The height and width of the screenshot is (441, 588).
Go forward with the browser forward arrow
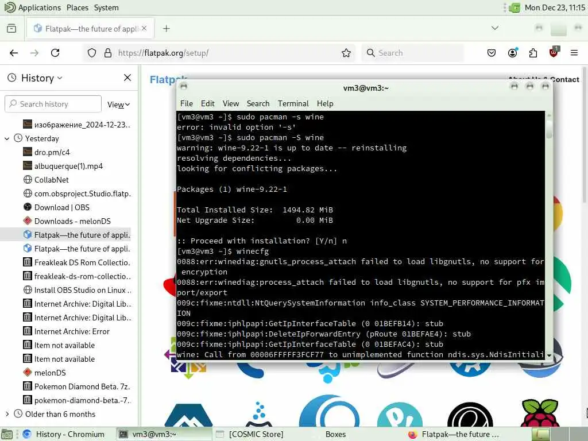(x=34, y=53)
